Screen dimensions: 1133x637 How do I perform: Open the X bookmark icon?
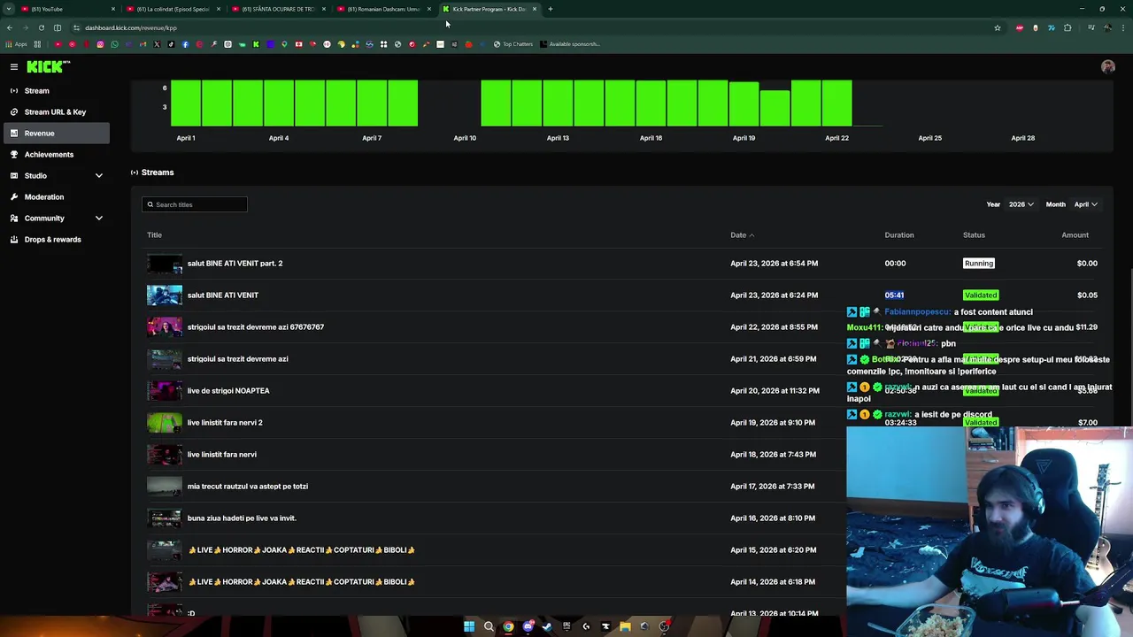click(x=157, y=44)
